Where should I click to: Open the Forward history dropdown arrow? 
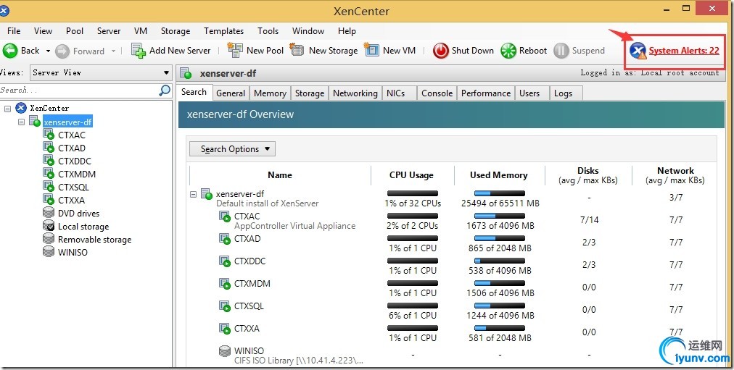[113, 51]
